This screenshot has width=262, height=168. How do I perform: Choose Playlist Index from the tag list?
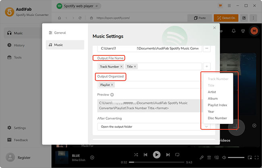[x=218, y=105]
